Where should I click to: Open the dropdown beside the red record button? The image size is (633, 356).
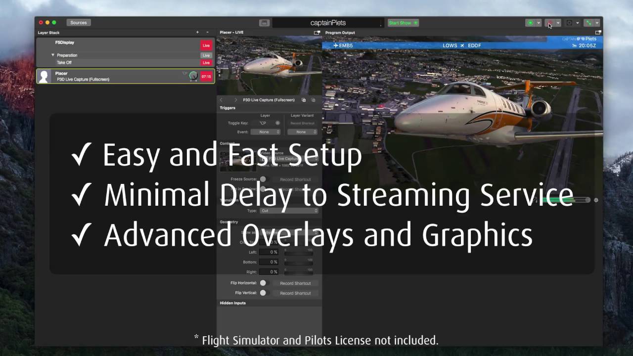click(x=558, y=23)
